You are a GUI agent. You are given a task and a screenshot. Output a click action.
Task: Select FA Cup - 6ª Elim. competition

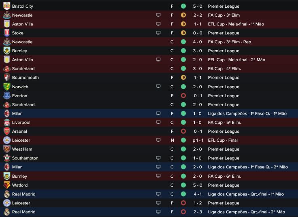pyautogui.click(x=225, y=177)
